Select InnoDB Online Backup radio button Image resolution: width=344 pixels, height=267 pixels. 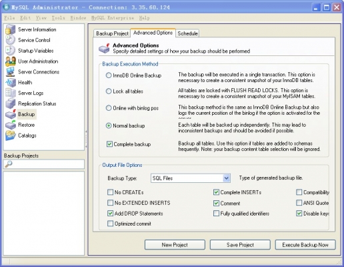109,75
